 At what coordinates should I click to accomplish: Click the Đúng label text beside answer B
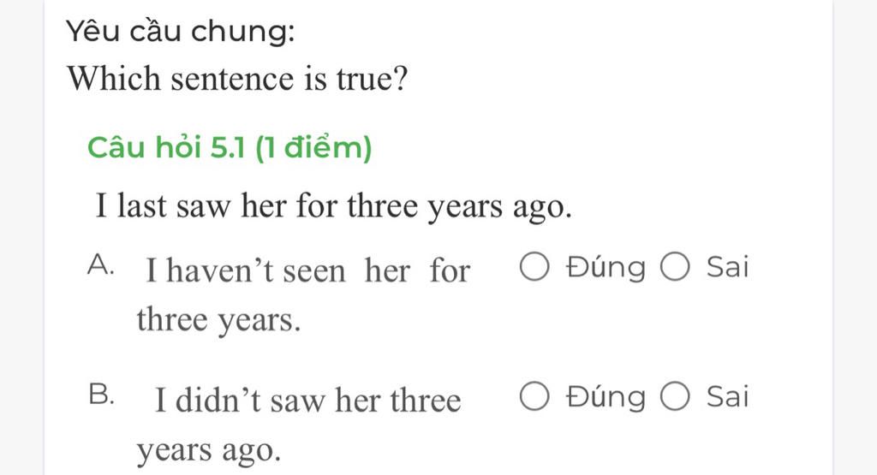click(x=606, y=397)
